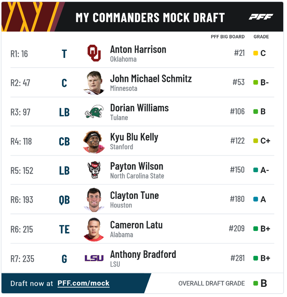Click the blue A grade swatch

coord(255,199)
